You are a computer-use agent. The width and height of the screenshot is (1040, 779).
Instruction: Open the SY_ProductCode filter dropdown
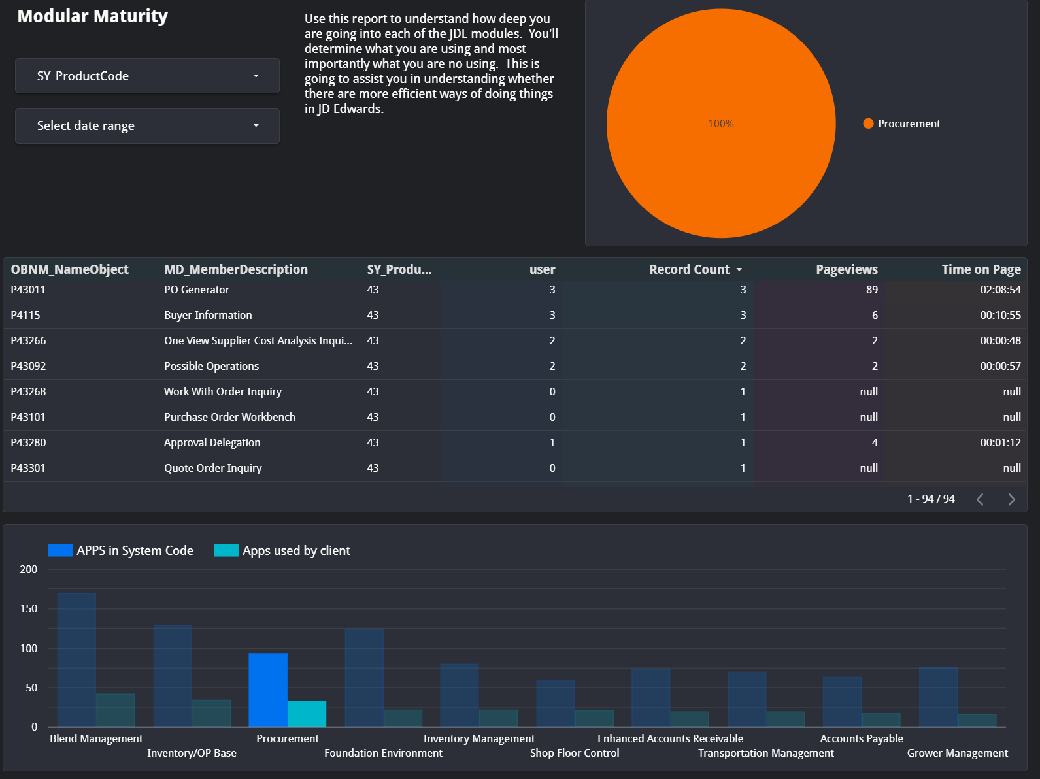pyautogui.click(x=147, y=76)
